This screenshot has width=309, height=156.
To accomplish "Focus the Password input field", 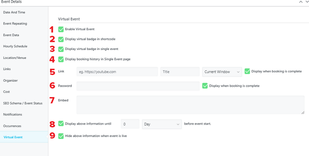I will coord(138,86).
